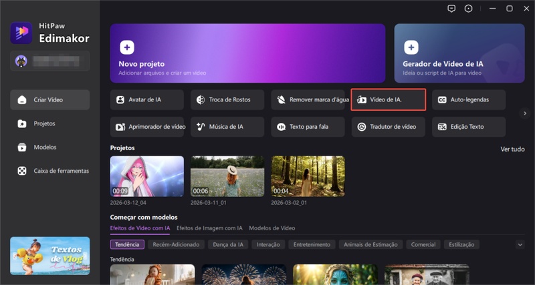Go to previous promo with banner left arrow

point(14,256)
